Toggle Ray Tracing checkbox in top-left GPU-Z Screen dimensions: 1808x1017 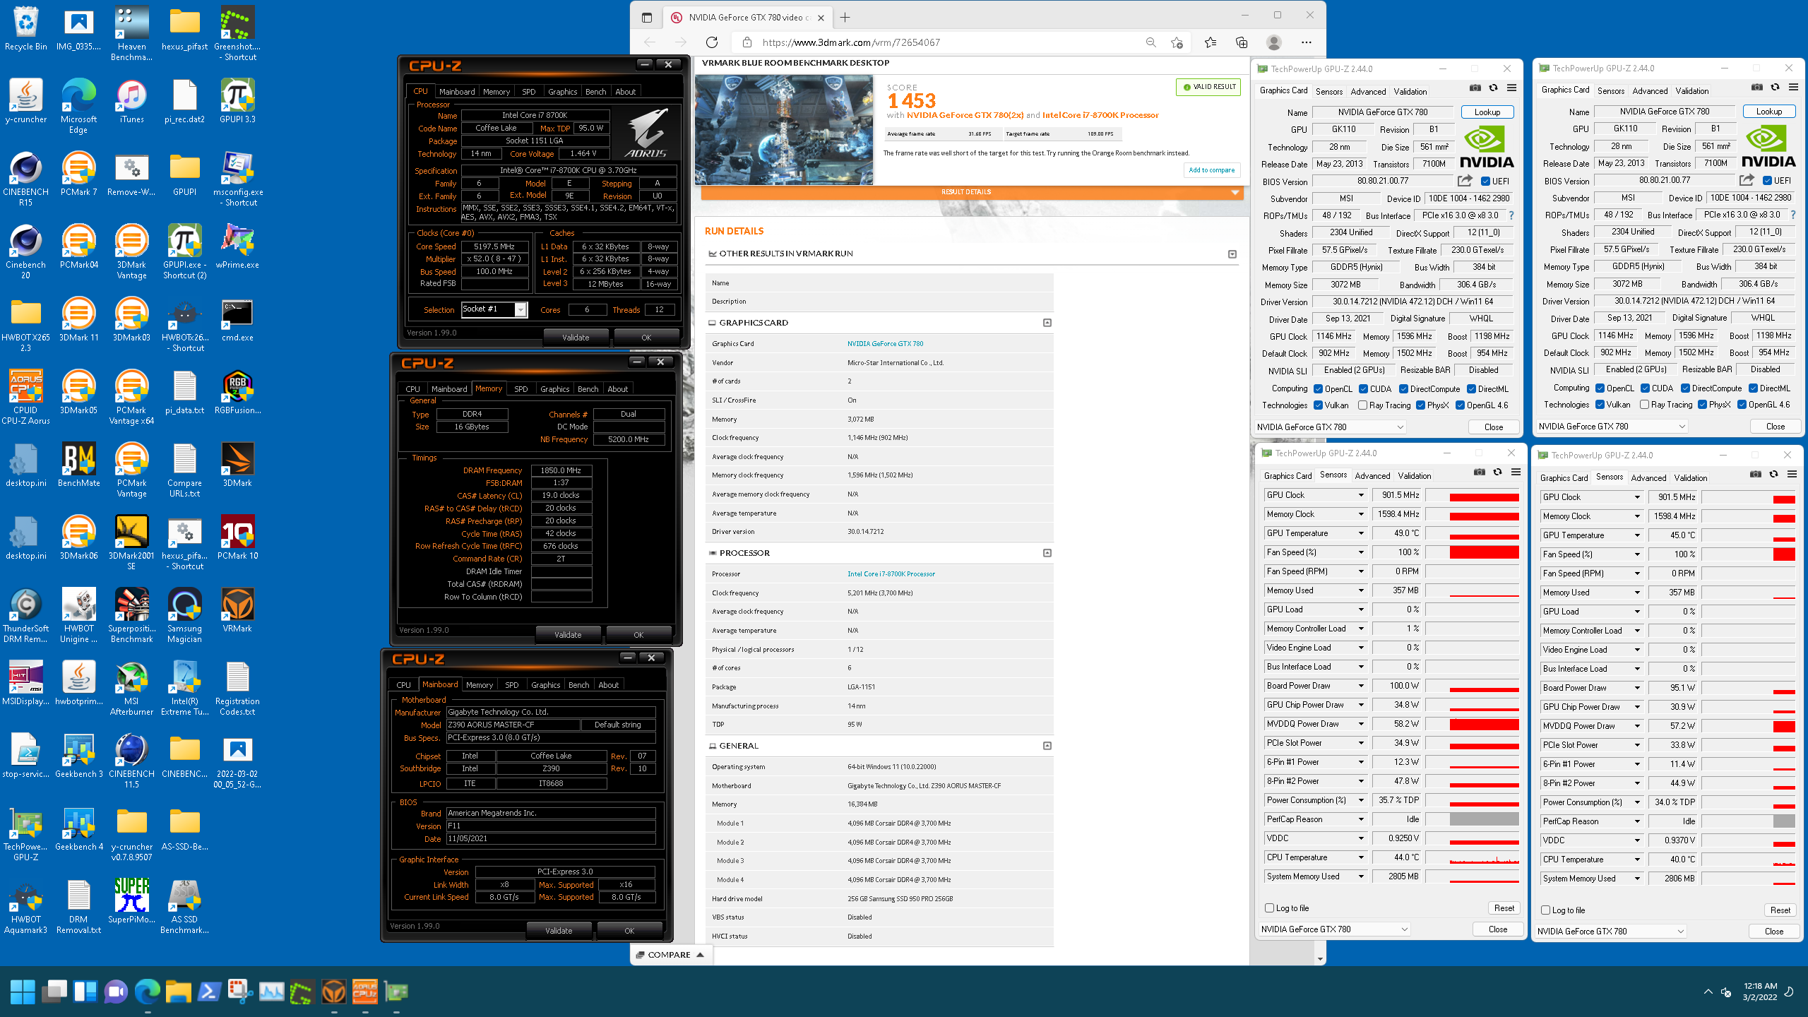[1362, 405]
